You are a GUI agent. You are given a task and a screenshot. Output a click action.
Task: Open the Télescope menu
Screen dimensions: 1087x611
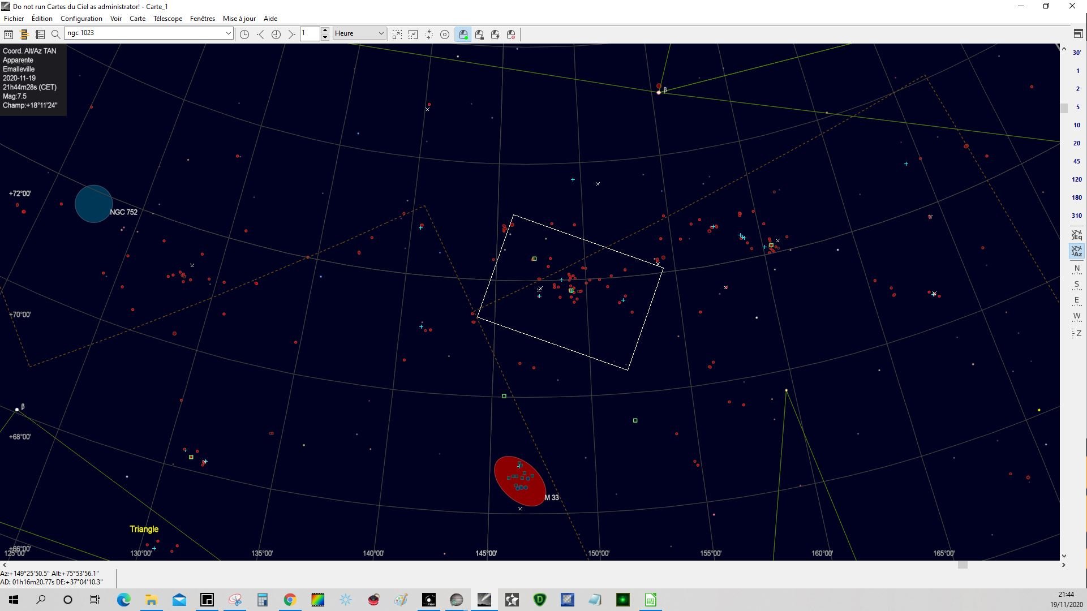pos(168,19)
